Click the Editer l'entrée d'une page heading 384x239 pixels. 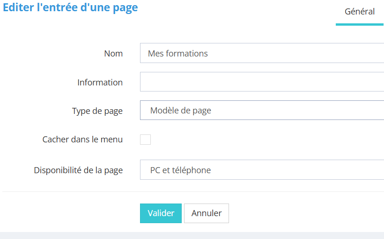click(71, 8)
